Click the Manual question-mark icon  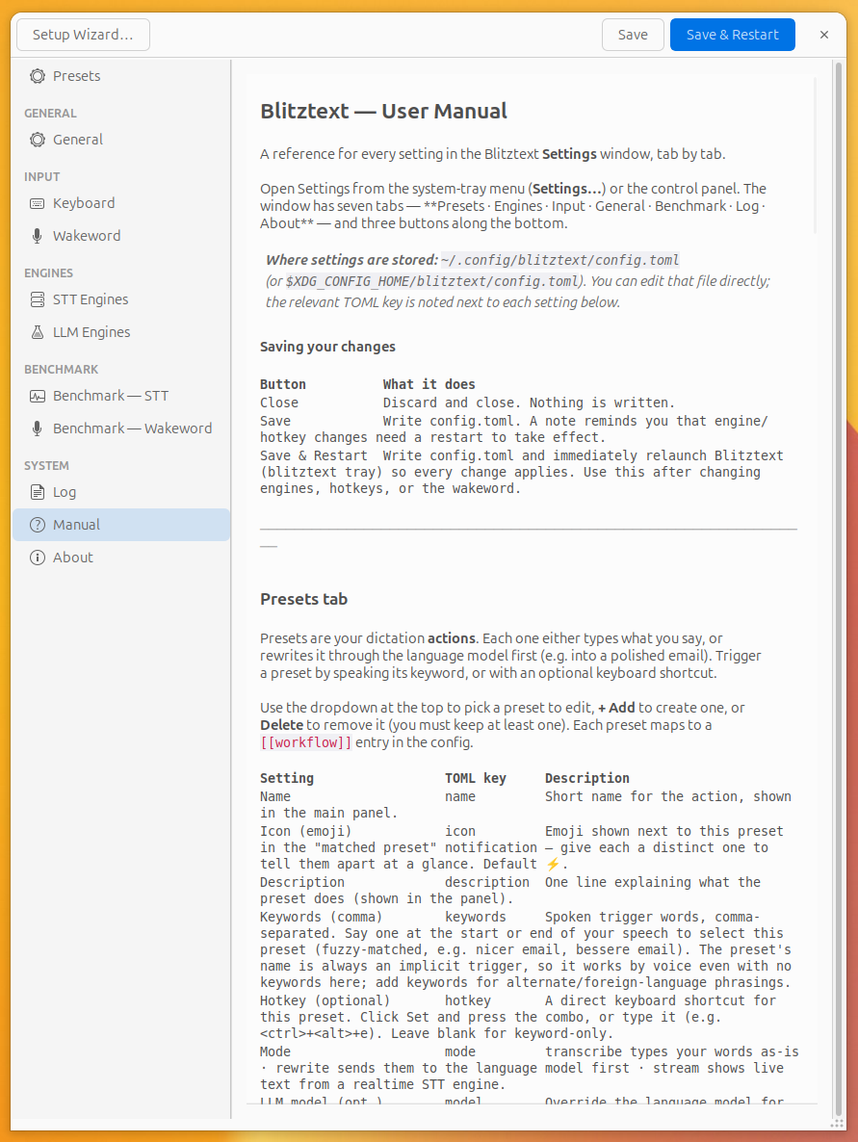tap(38, 525)
